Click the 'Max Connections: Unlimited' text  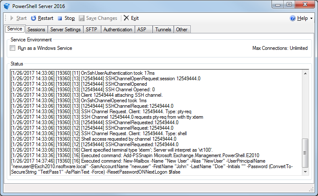pos(280,48)
